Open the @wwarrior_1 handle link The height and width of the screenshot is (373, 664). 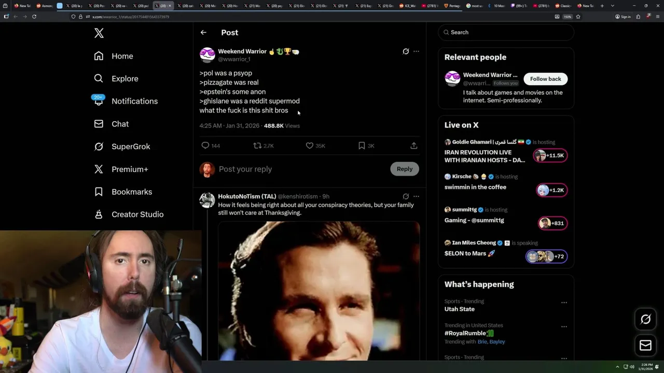[234, 60]
